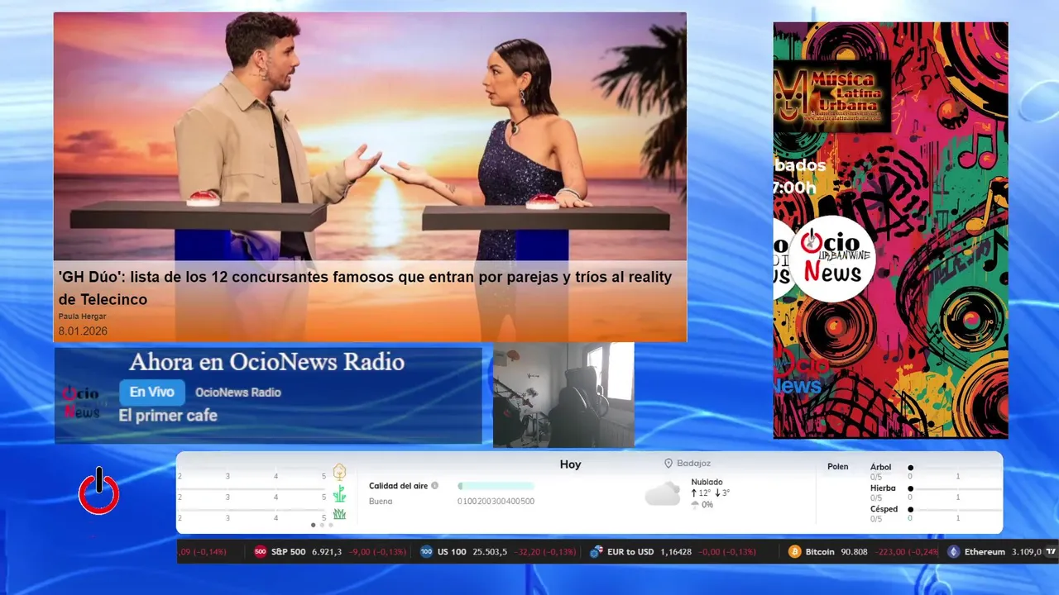Click the Badajoz location pin icon

point(668,464)
